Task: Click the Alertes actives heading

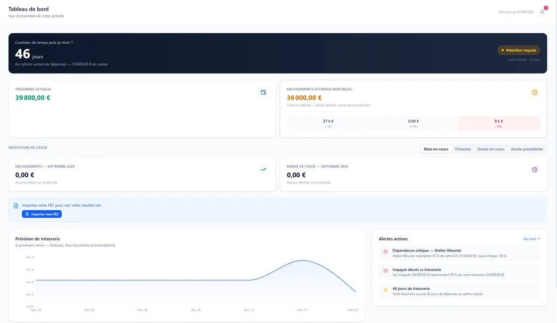Action: (x=393, y=239)
